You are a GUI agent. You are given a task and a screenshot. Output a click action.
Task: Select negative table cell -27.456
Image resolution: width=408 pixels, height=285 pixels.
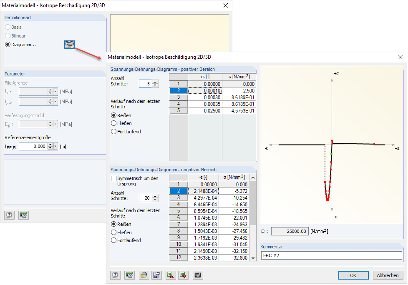[234, 231]
